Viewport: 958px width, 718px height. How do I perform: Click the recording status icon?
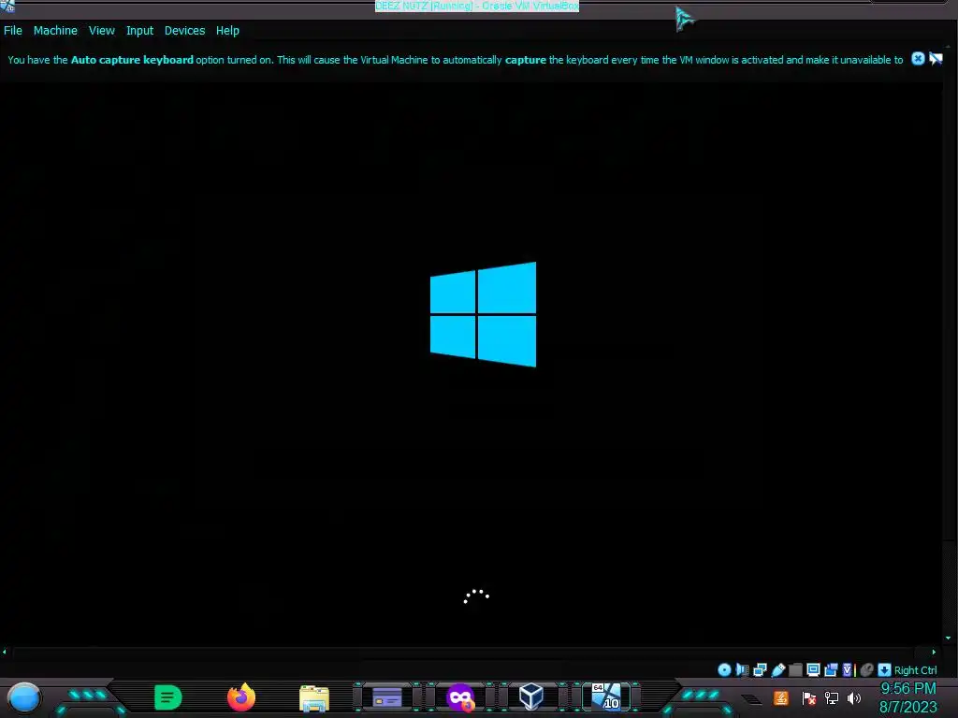tap(831, 669)
